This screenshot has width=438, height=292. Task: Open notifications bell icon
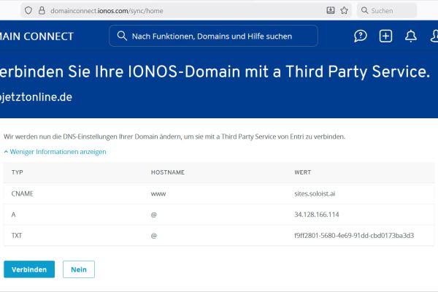(x=410, y=36)
